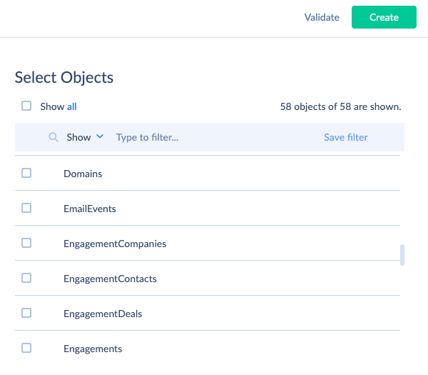Click the magnifier search icon in filter bar
Viewport: 428px width, 375px height.
[53, 137]
